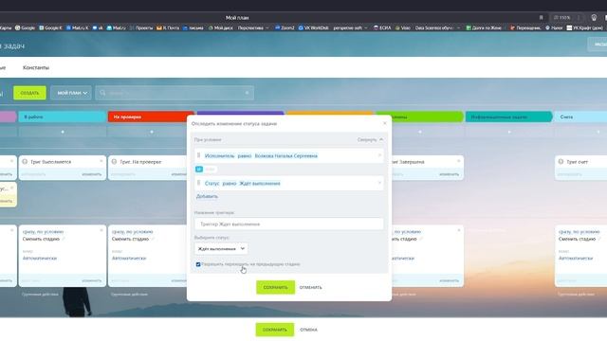Click the search field in toolbar
This screenshot has height=341, width=607.
[x=175, y=93]
